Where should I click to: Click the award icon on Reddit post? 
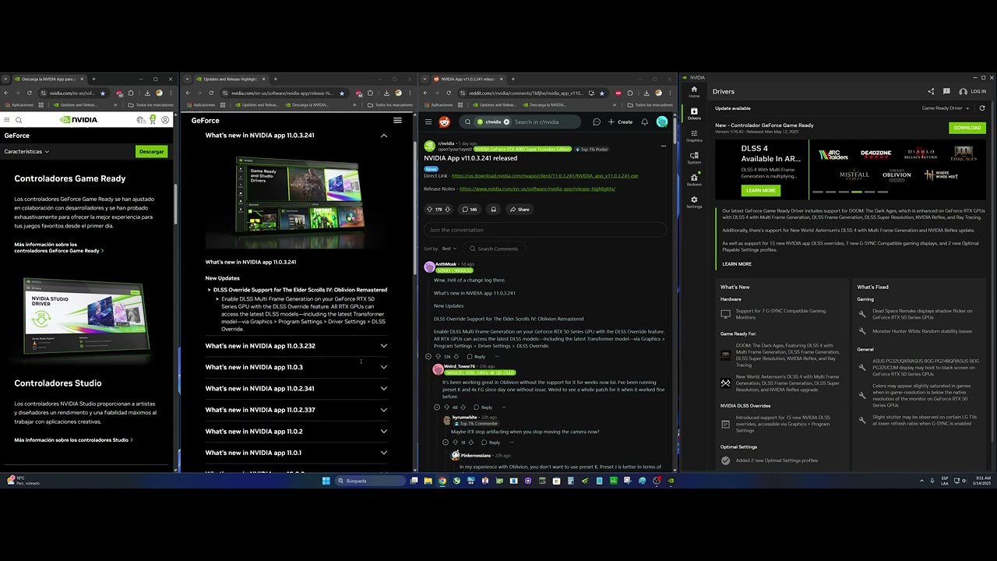(x=493, y=209)
